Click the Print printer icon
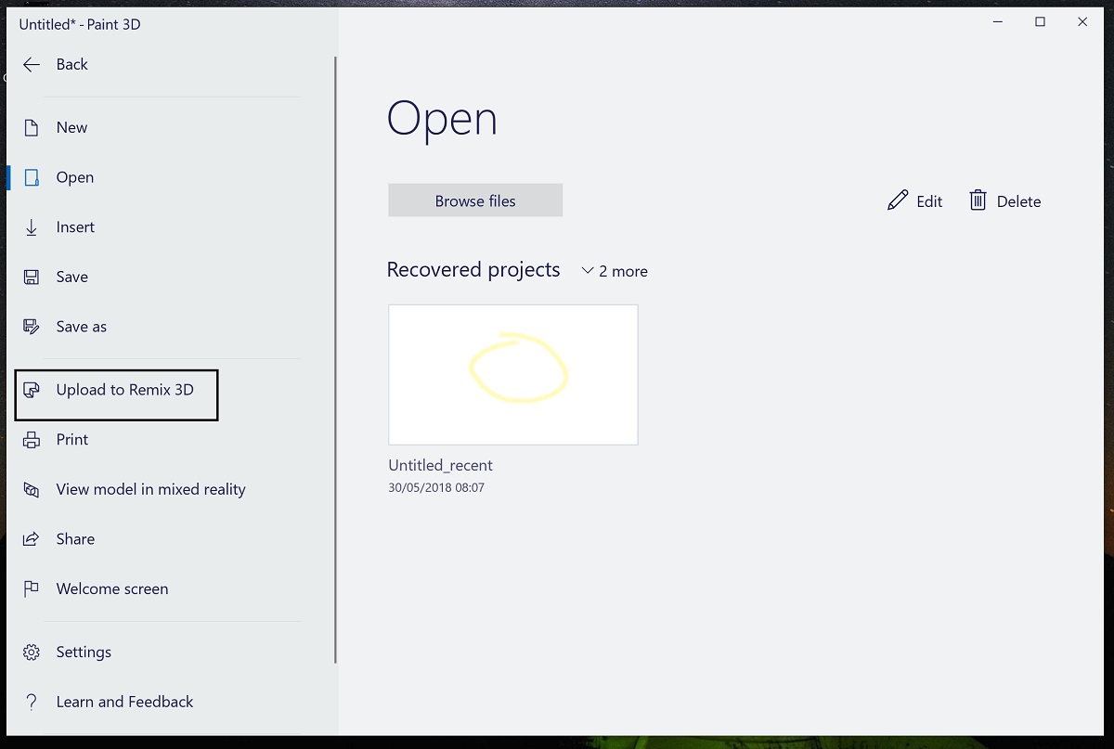The image size is (1114, 749). pos(32,440)
